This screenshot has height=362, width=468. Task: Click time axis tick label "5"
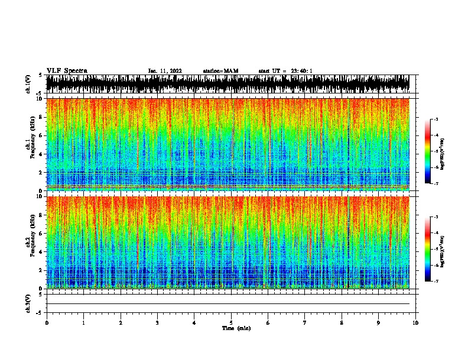[x=231, y=323]
